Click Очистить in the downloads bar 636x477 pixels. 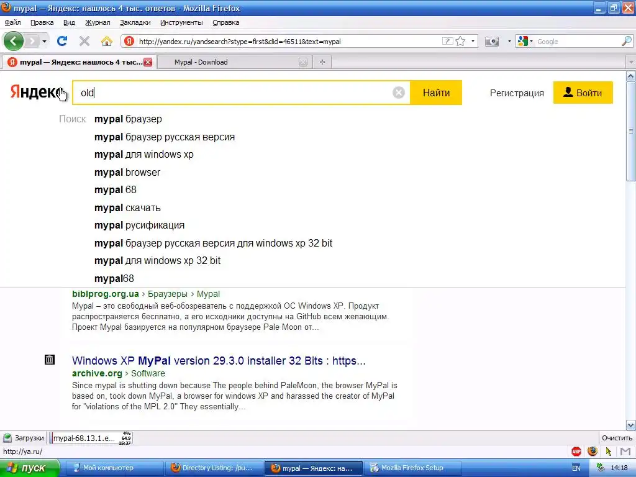(x=617, y=438)
